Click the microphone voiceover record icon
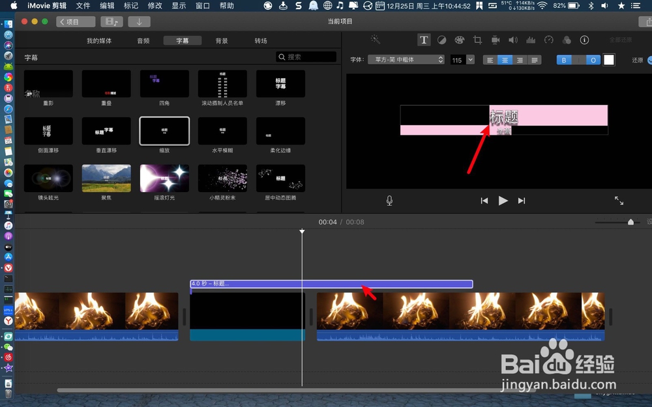This screenshot has width=652, height=407. [389, 201]
